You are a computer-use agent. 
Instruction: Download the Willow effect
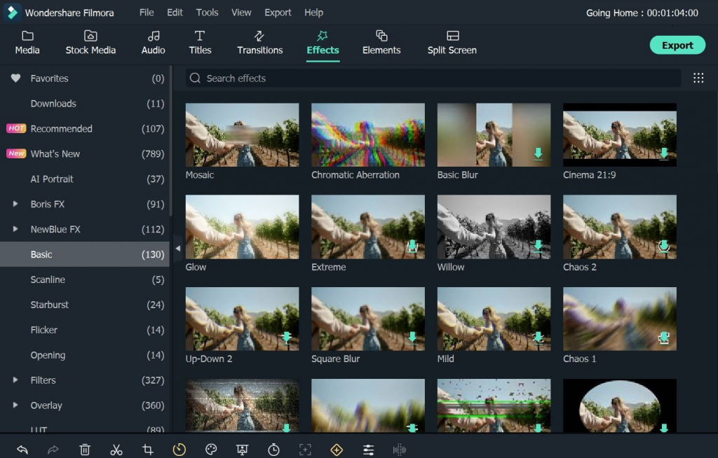[538, 247]
